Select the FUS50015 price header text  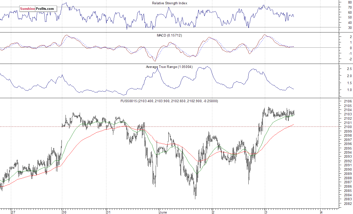click(169, 101)
